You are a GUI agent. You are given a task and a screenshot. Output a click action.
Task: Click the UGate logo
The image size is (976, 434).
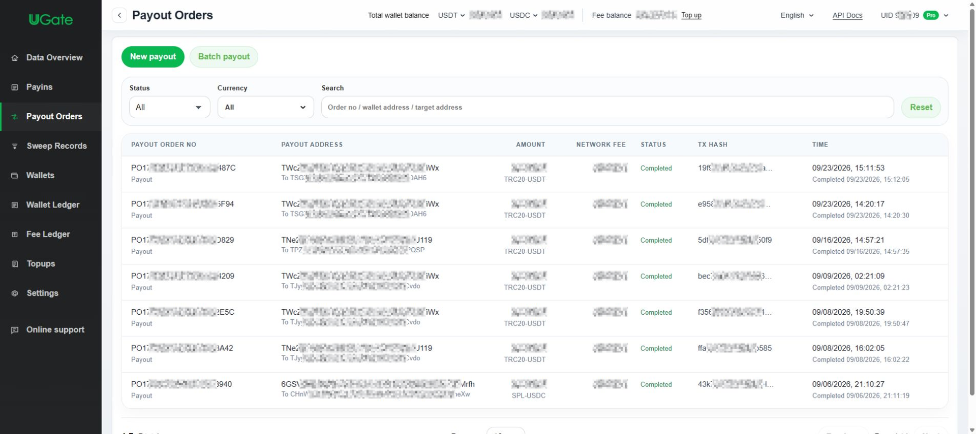[x=51, y=20]
